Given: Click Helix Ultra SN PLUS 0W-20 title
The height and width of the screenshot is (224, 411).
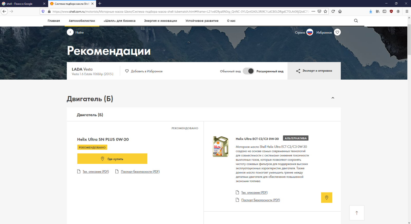Looking at the screenshot, I should coord(103,139).
